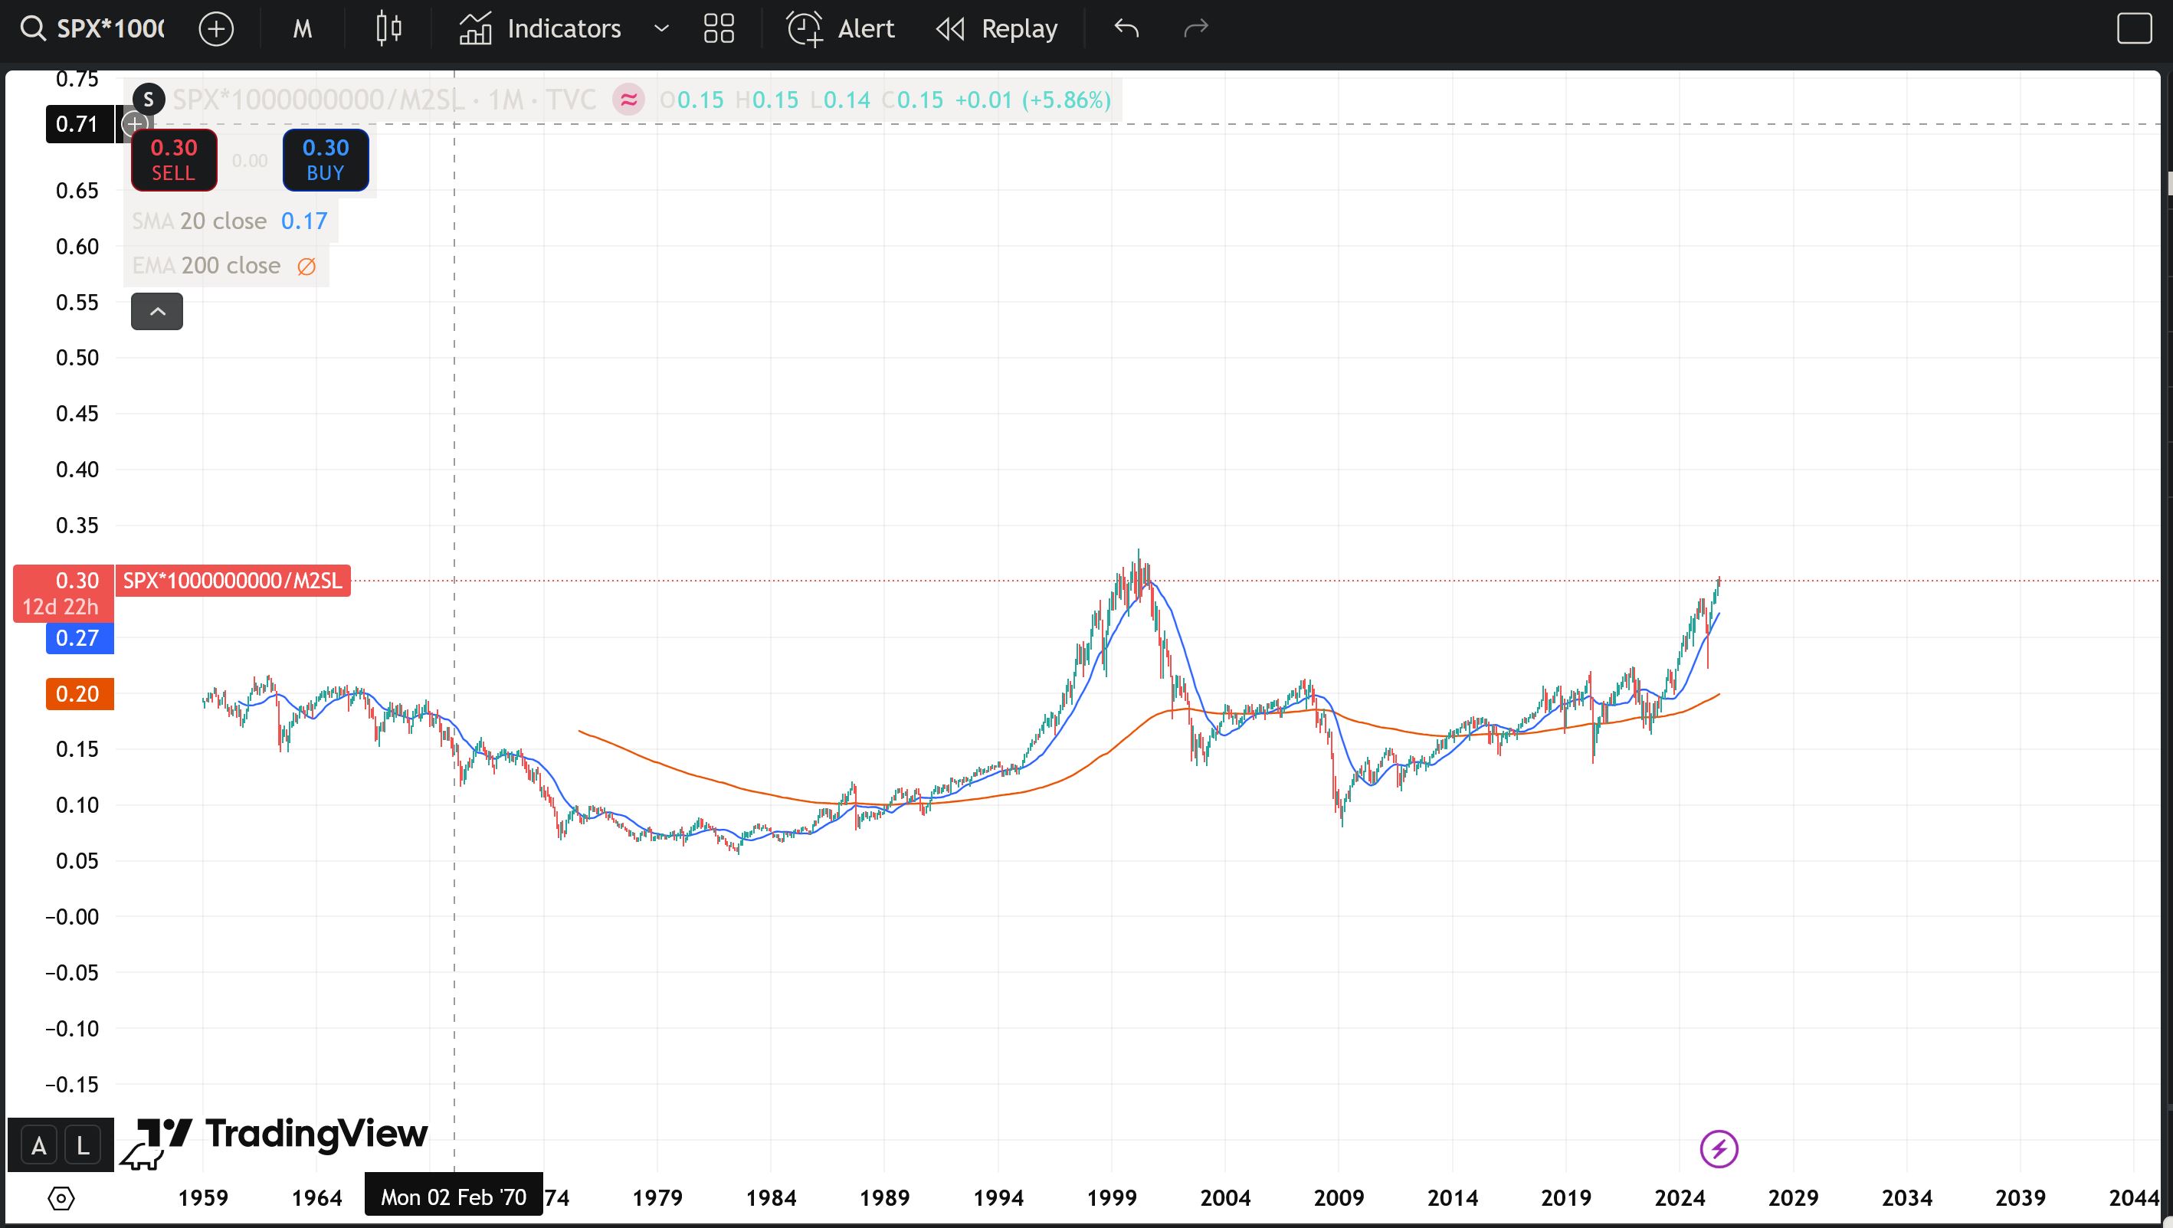Image resolution: width=2173 pixels, height=1228 pixels.
Task: Open chart settings hexagon icon near time axis
Action: [61, 1197]
